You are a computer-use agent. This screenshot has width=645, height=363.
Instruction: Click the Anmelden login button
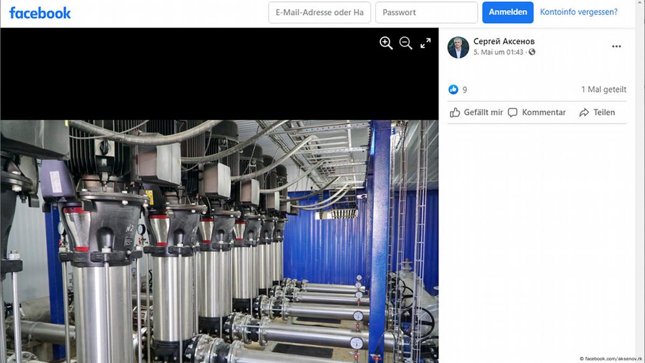[x=508, y=12]
